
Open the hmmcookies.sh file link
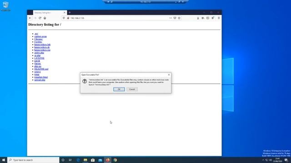point(42,47)
